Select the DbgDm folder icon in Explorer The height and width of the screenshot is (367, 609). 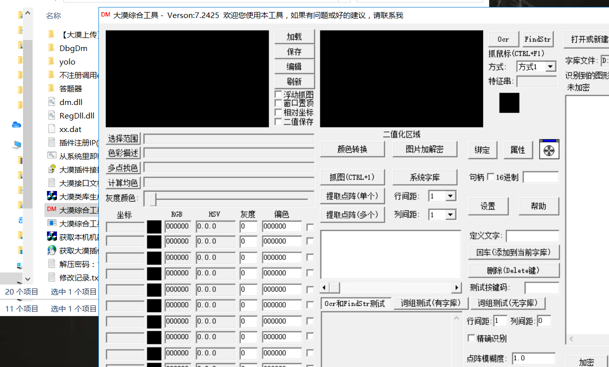click(51, 48)
